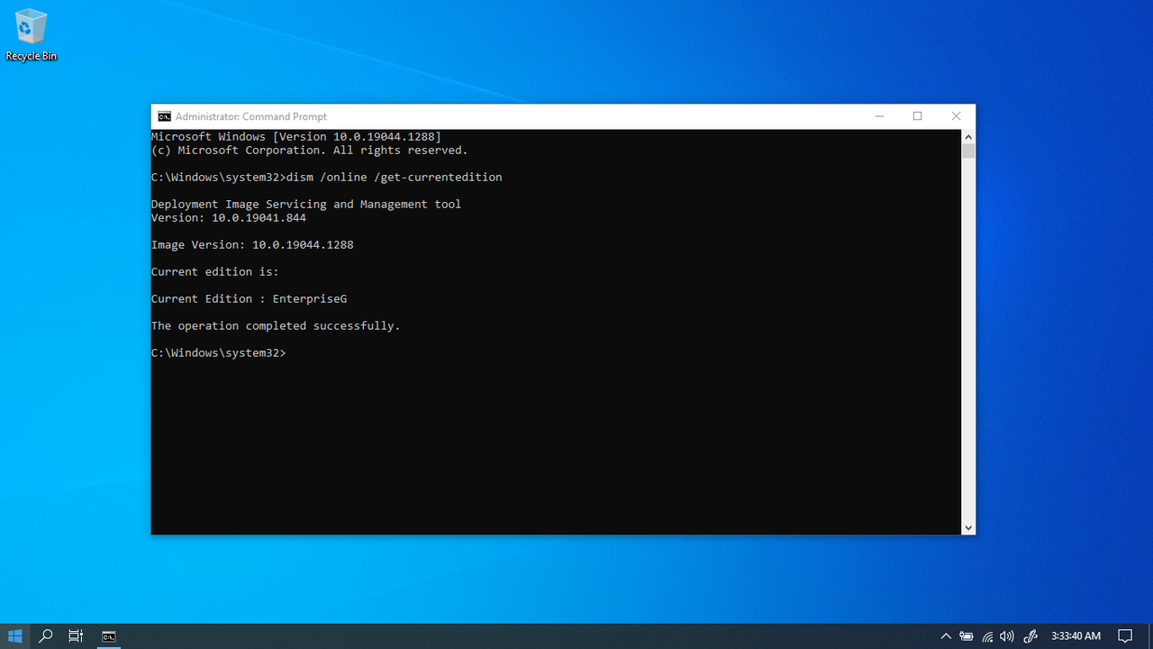Open taskbar Search
The width and height of the screenshot is (1153, 649).
click(45, 636)
